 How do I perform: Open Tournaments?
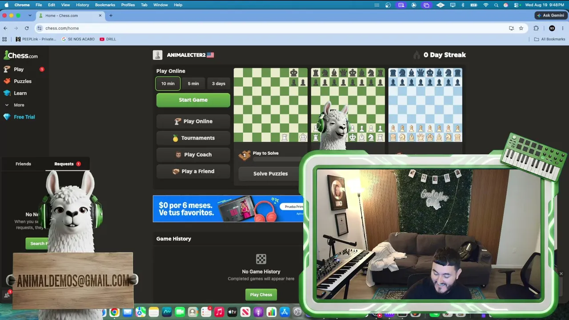coord(193,138)
